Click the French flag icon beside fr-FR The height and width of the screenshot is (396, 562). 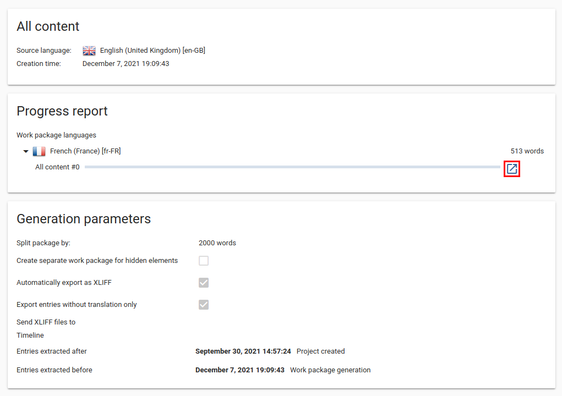(x=39, y=151)
